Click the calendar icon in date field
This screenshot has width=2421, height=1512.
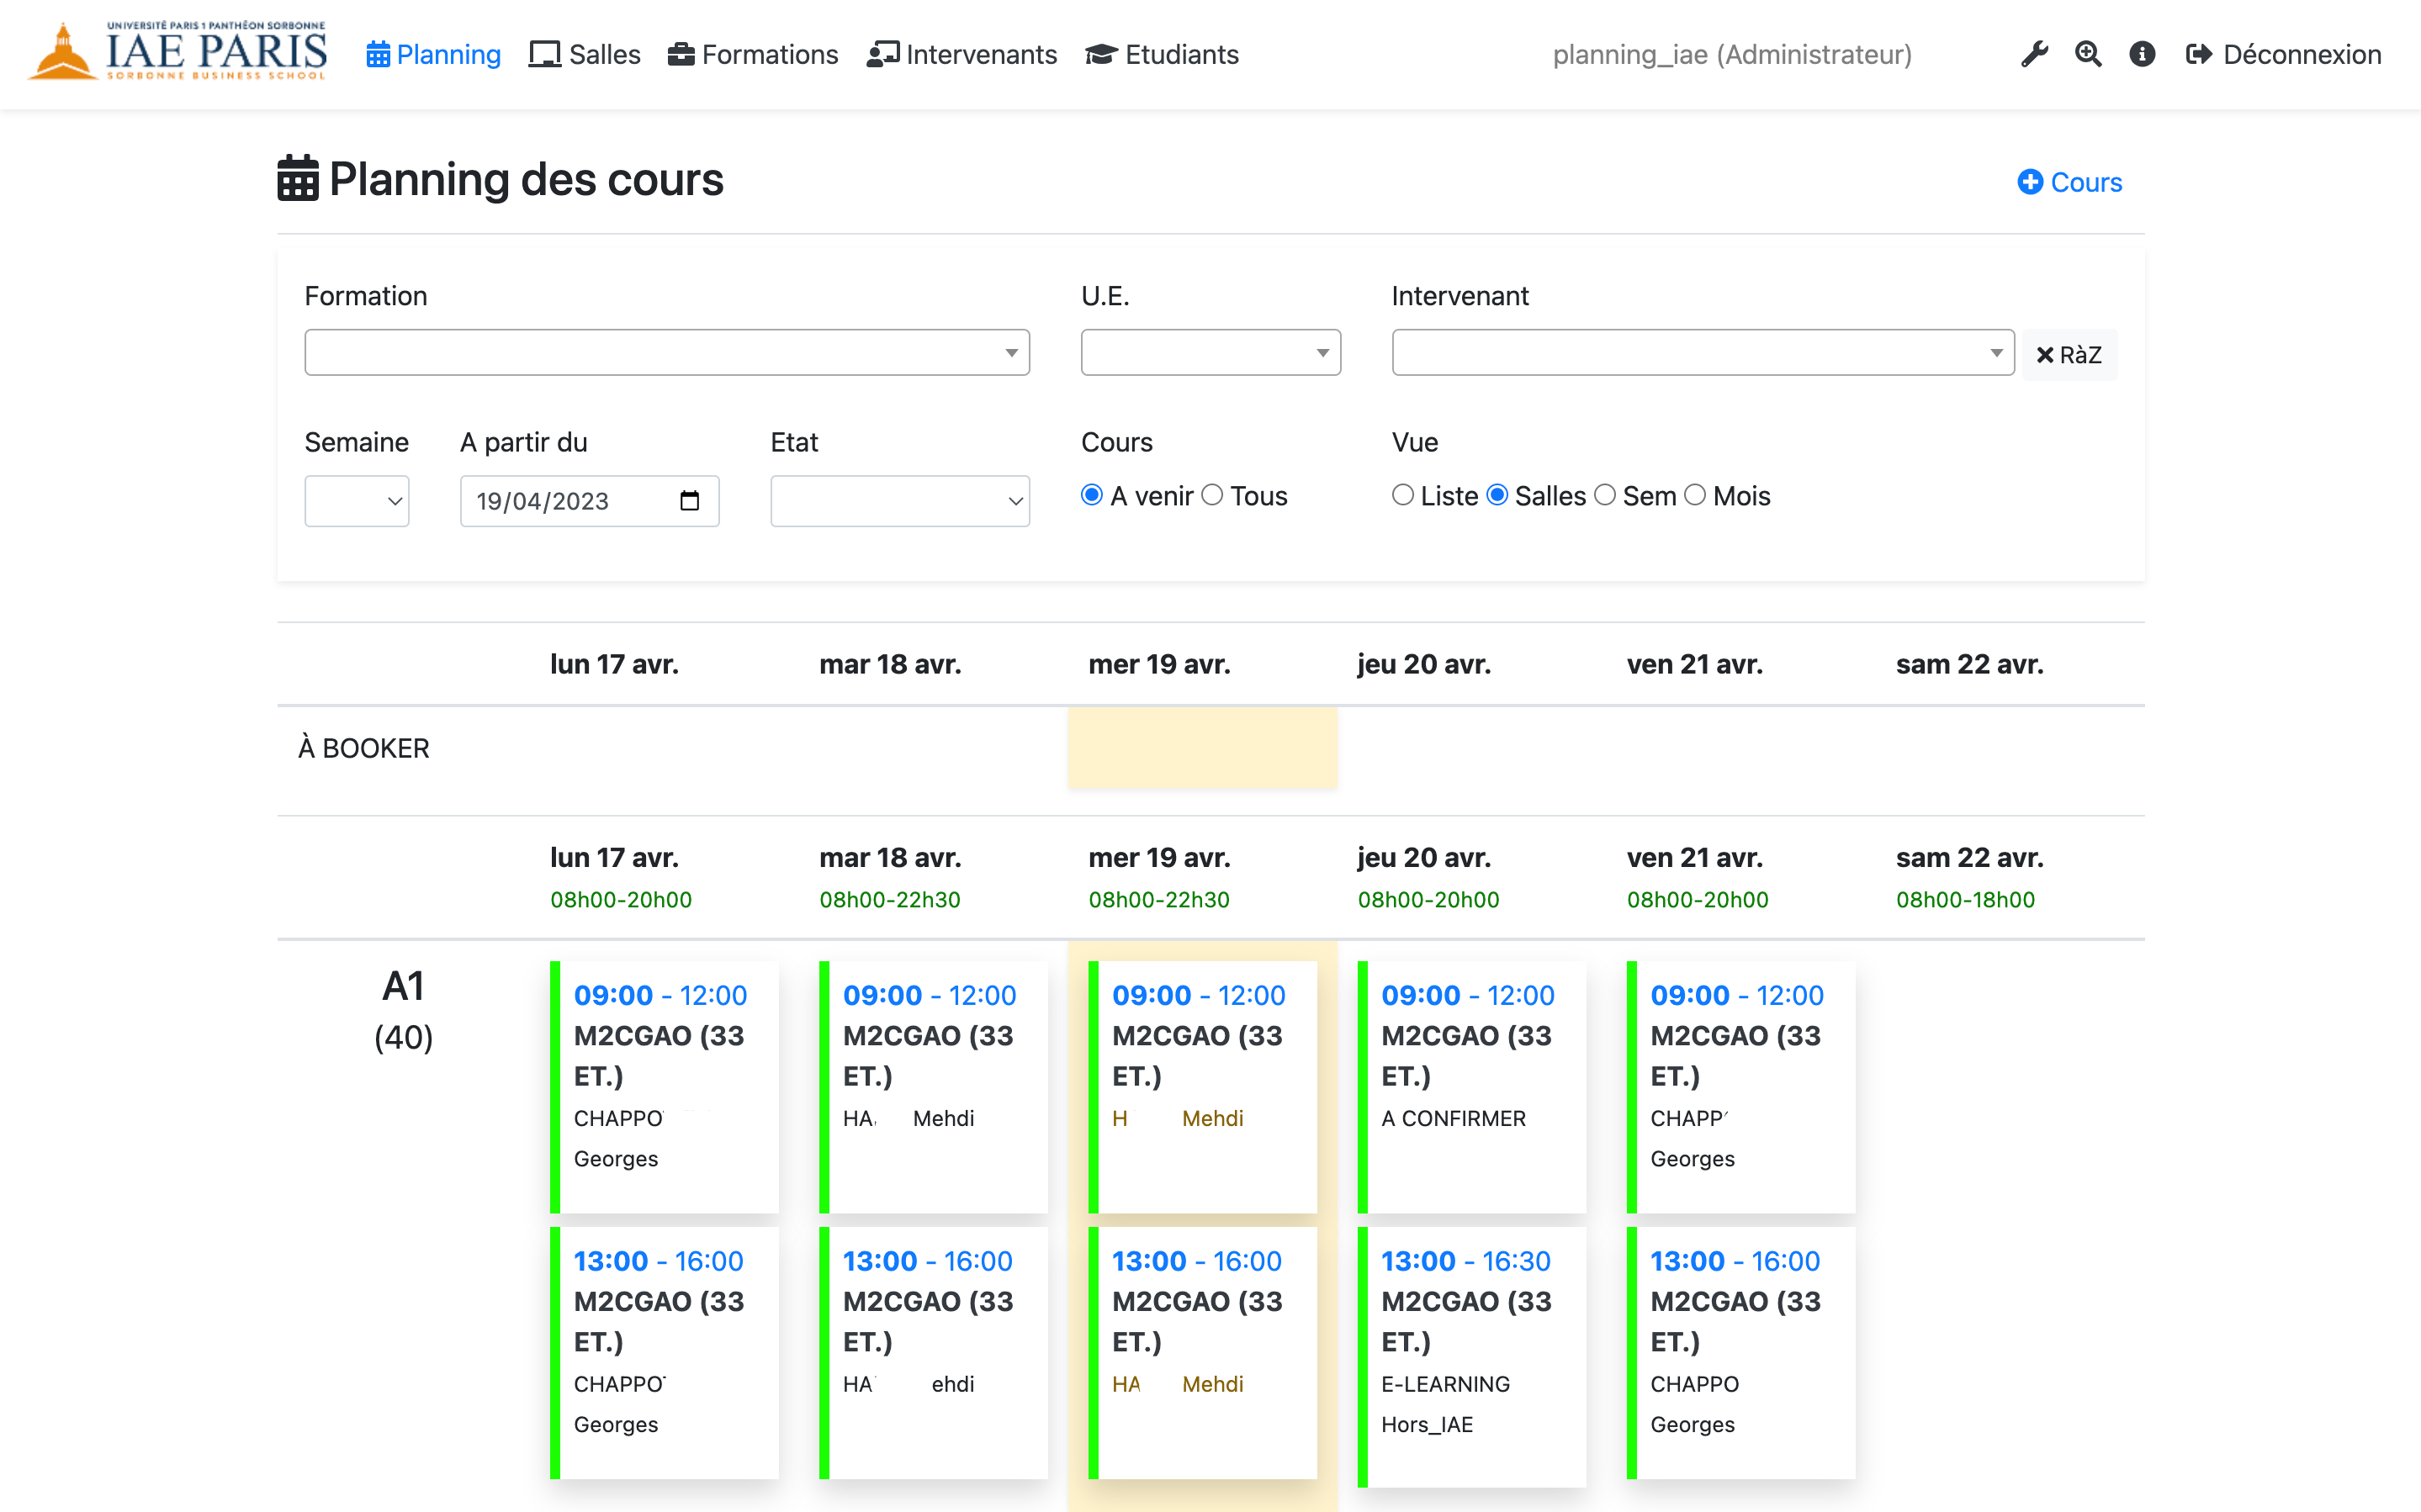[689, 501]
